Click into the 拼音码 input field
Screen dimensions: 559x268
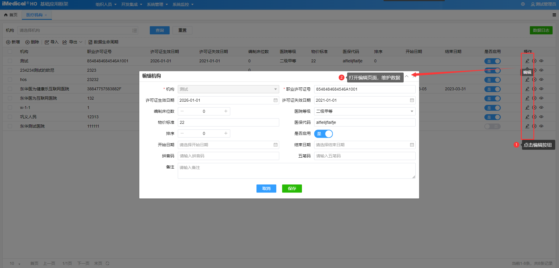point(228,156)
